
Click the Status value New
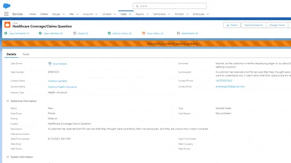pos(50,108)
